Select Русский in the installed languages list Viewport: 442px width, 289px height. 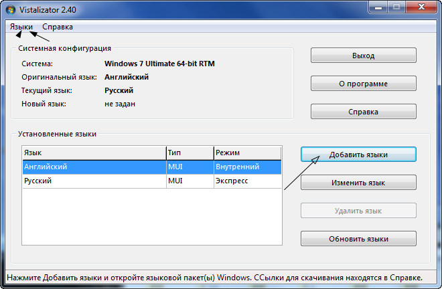(x=38, y=181)
